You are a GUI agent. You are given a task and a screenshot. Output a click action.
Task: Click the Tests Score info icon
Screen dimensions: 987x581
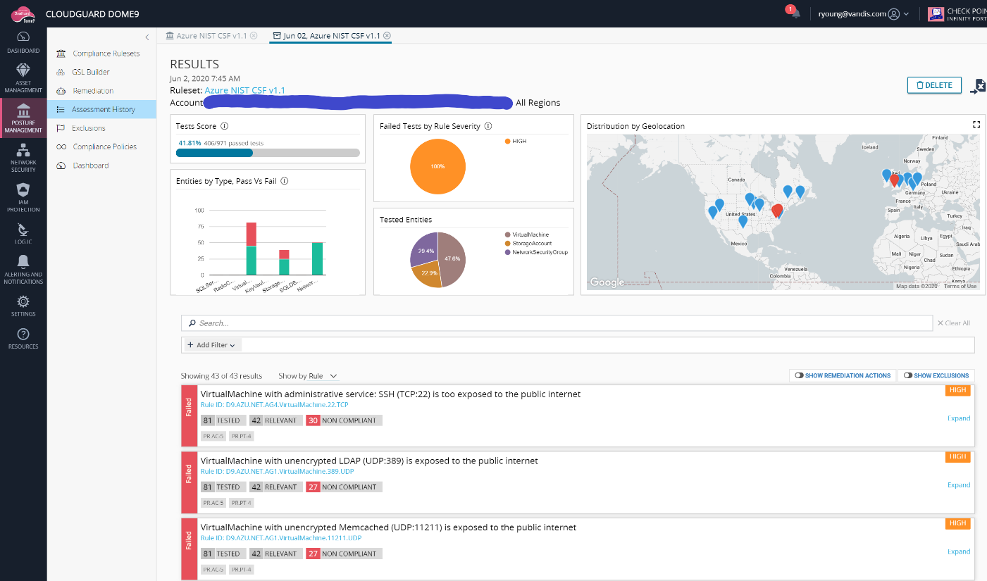[x=225, y=126]
